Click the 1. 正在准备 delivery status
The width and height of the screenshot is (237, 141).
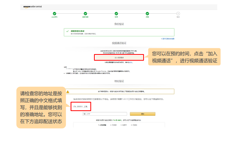click(x=102, y=125)
